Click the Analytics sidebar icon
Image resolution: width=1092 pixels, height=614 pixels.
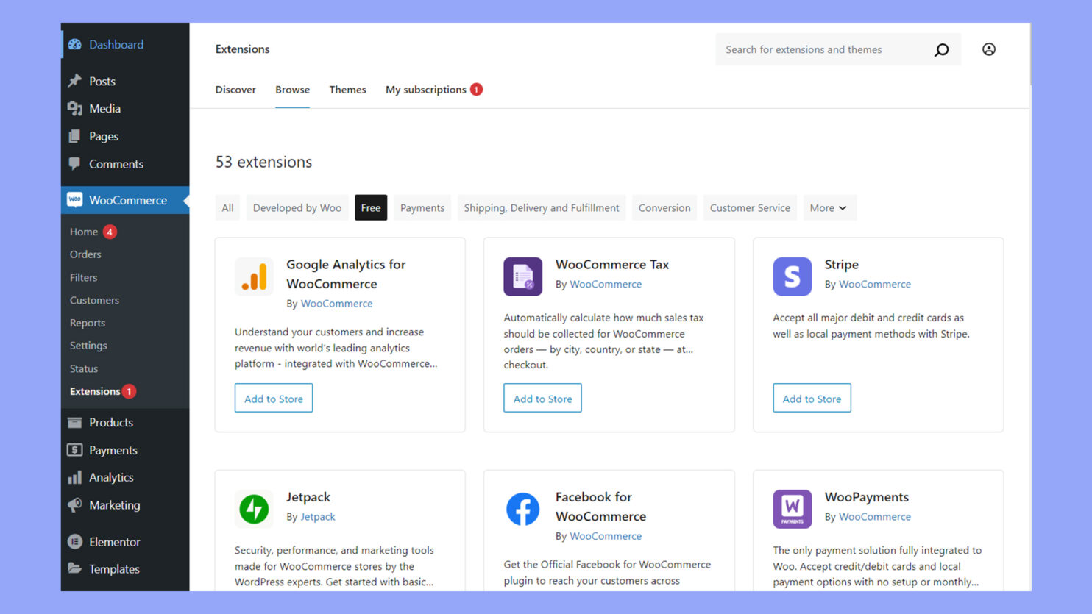click(74, 477)
